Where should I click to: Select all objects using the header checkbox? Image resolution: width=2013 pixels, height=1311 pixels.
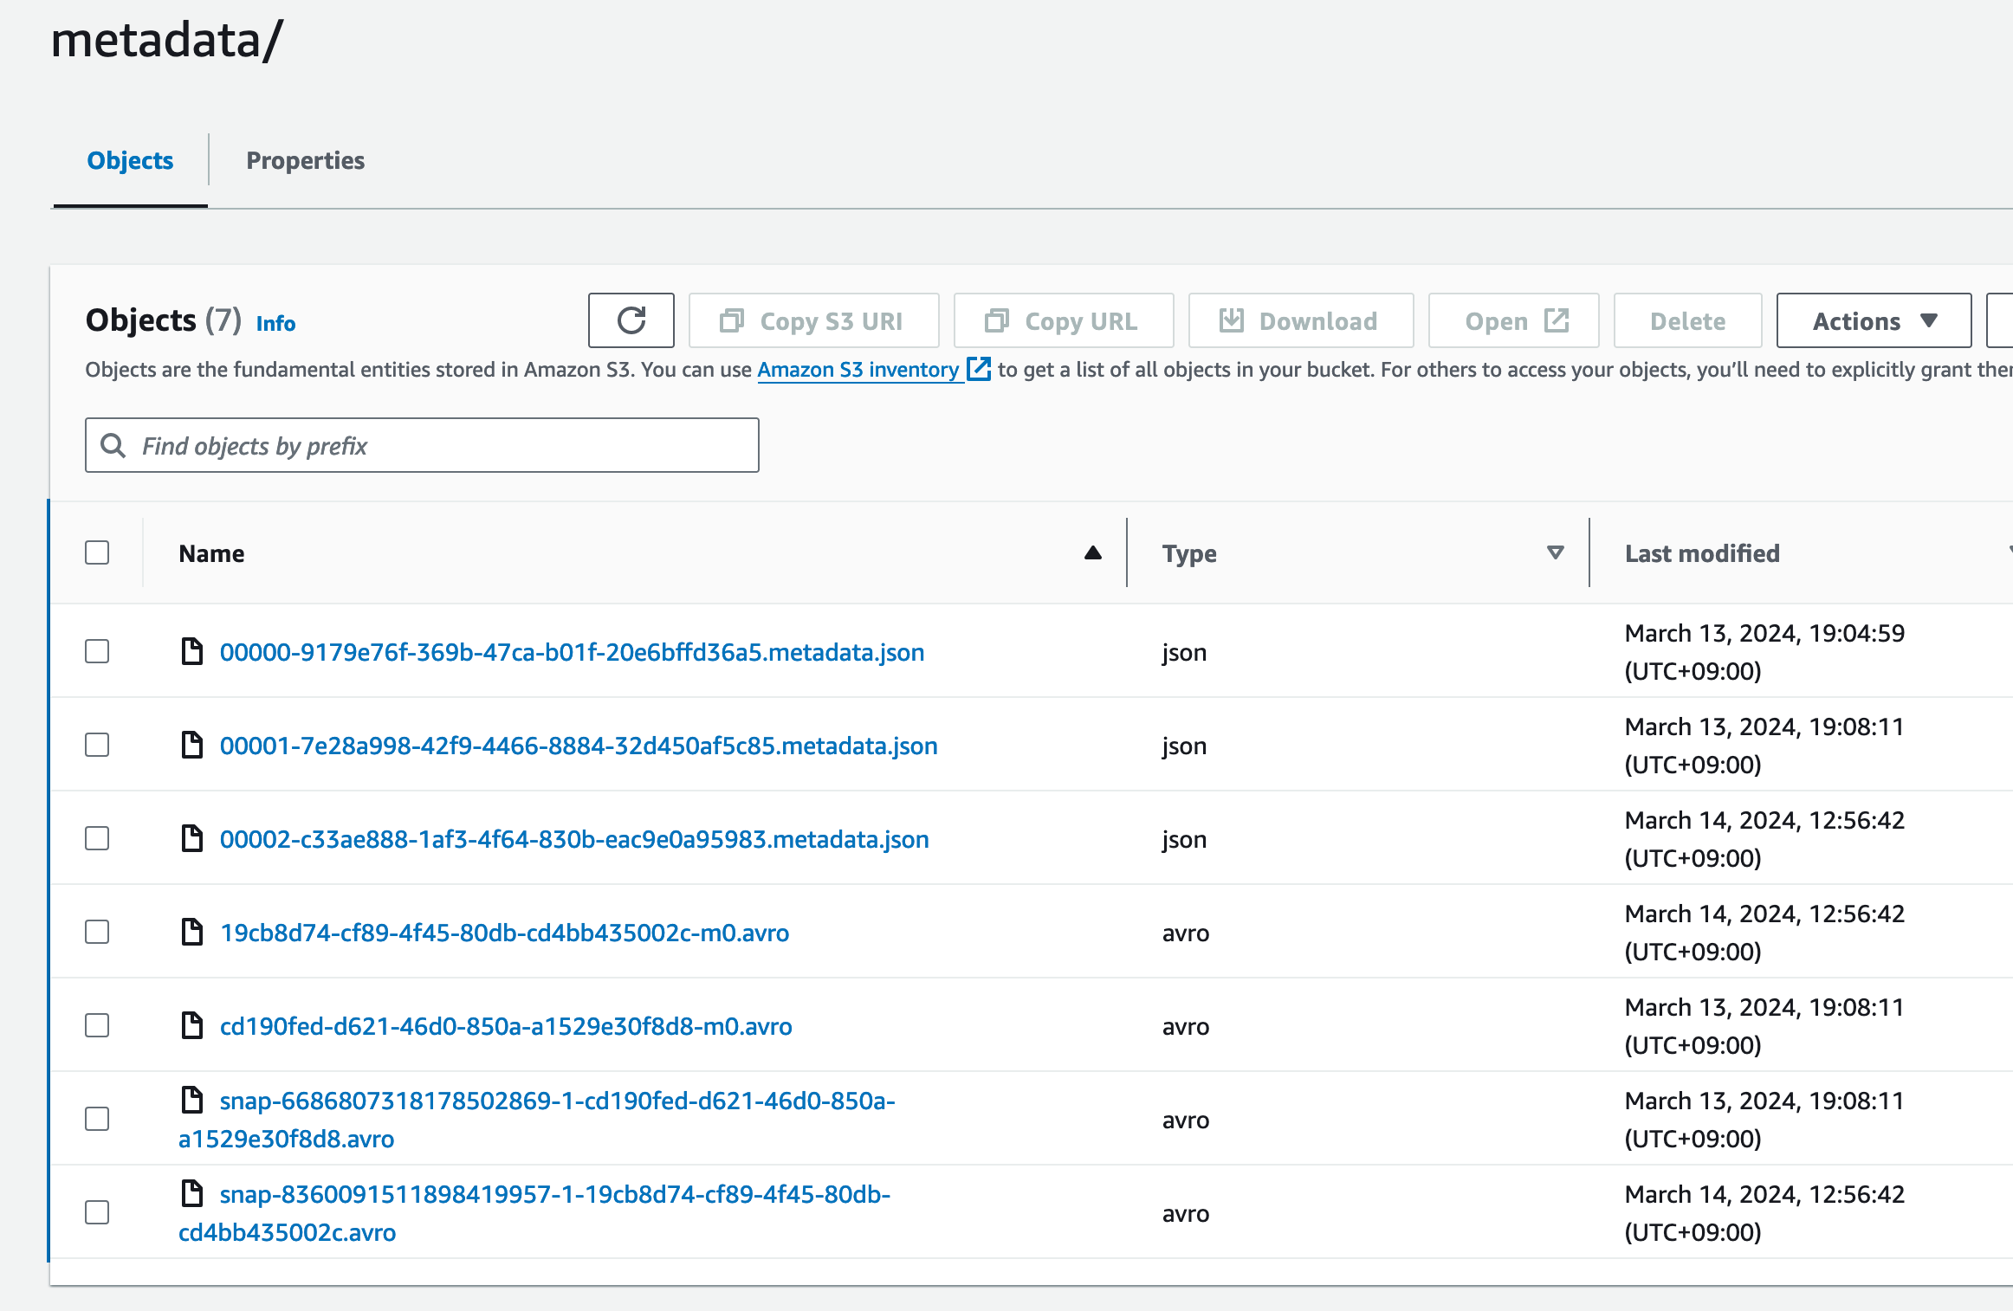96,552
